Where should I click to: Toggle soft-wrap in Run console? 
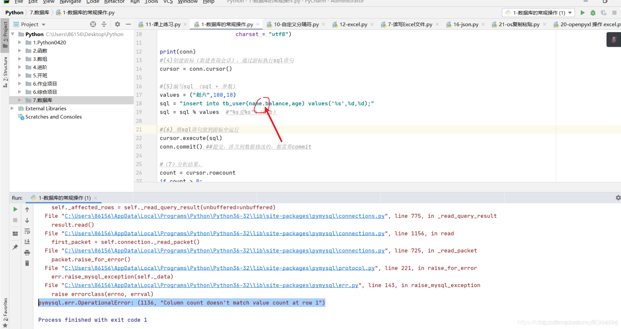tap(27, 231)
